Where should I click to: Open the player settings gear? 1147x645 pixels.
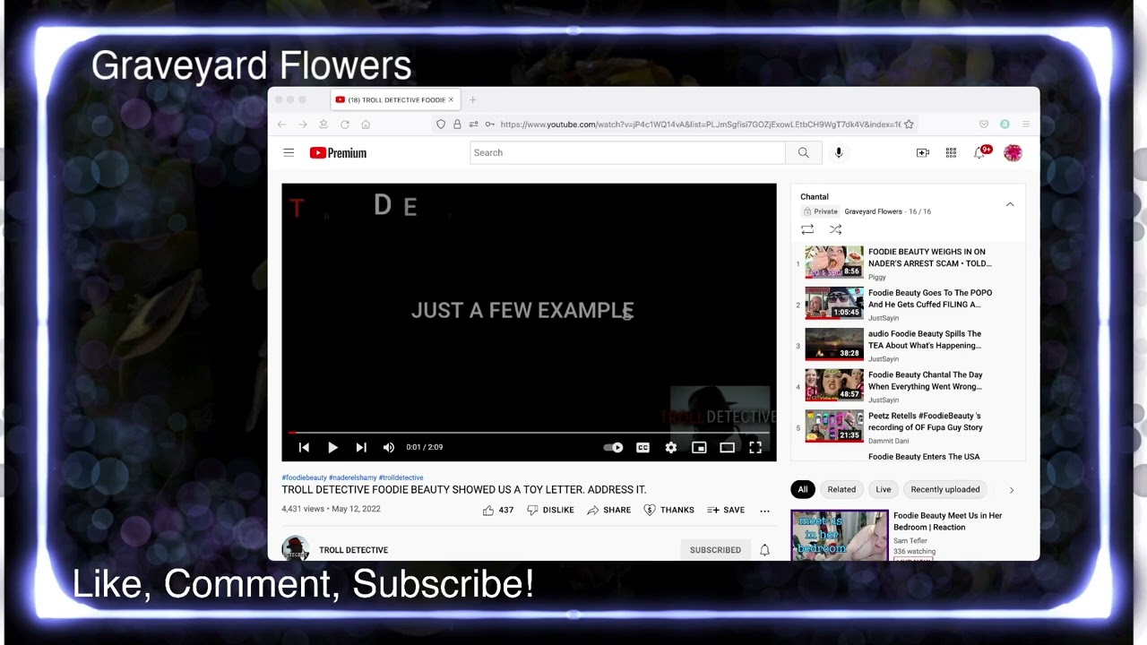click(671, 447)
